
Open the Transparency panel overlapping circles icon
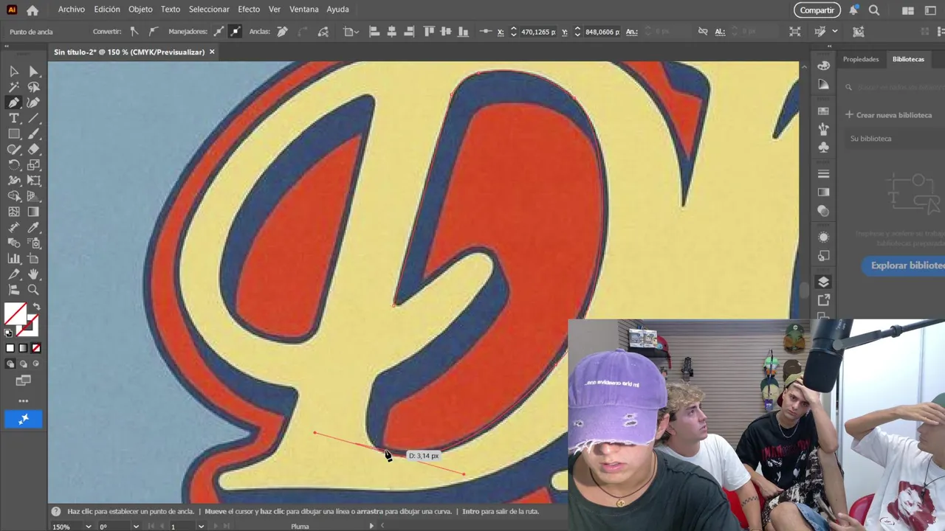point(824,210)
